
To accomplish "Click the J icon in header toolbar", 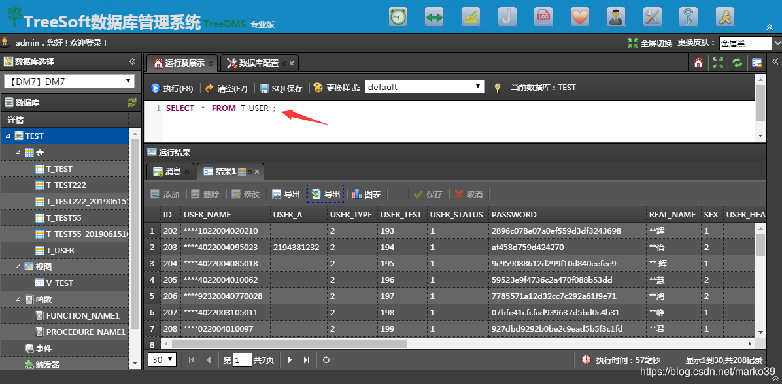I will pos(507,17).
